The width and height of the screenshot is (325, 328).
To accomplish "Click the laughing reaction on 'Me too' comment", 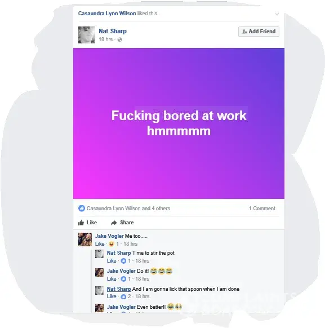I will [112, 244].
